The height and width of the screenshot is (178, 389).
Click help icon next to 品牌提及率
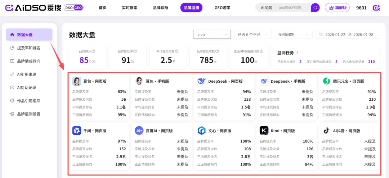coord(135,51)
